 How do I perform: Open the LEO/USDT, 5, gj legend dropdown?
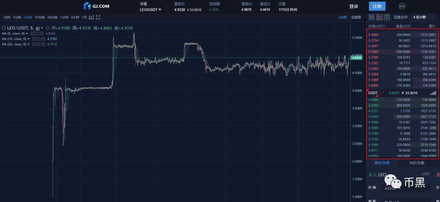(x=42, y=28)
